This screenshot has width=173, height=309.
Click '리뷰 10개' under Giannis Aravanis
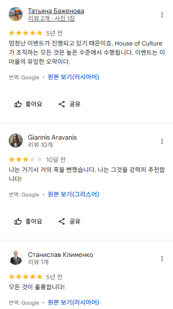40,145
